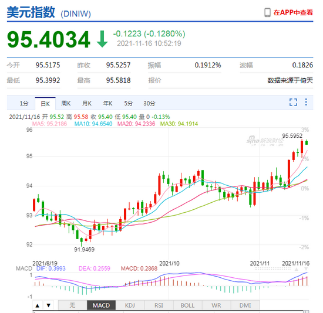323x313 pixels.
Task: Click the 振幅 value 0.1912%
Action: (208, 65)
